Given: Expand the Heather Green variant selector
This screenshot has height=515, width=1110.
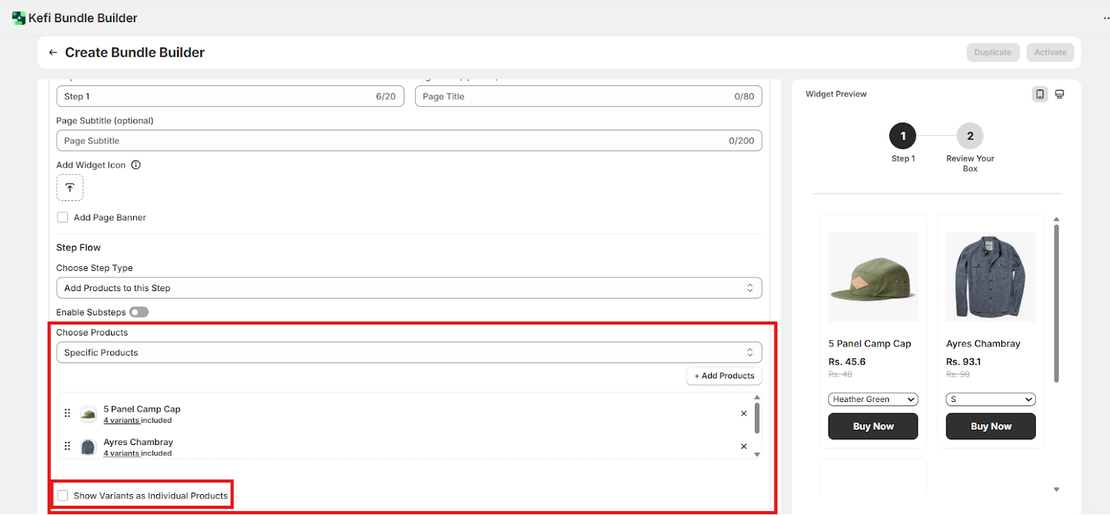Looking at the screenshot, I should pyautogui.click(x=873, y=399).
